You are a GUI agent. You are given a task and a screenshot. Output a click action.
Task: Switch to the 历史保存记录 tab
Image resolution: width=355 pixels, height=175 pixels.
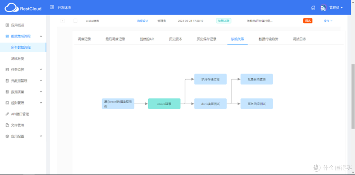(206, 39)
